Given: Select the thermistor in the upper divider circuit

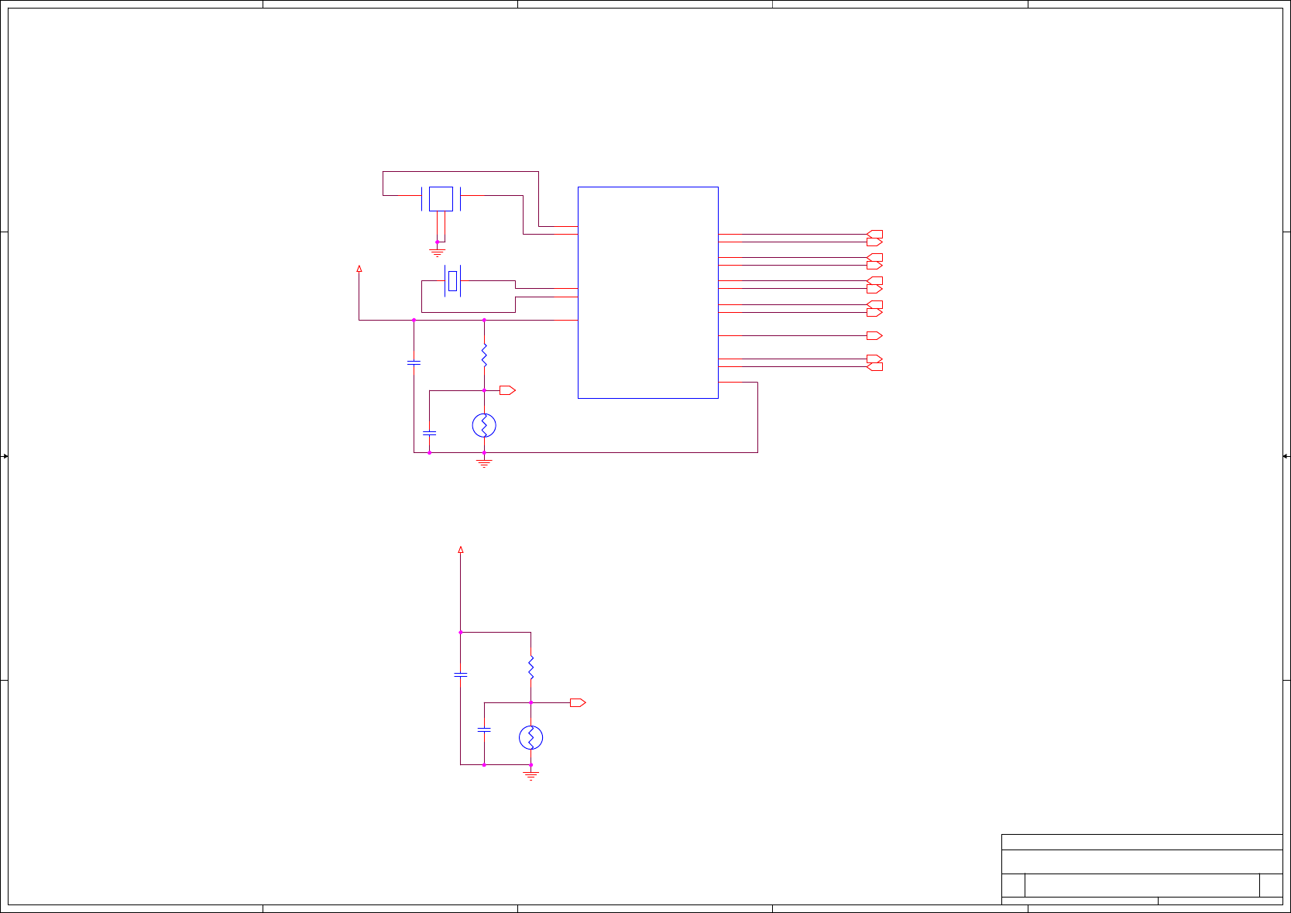Looking at the screenshot, I should [x=484, y=425].
